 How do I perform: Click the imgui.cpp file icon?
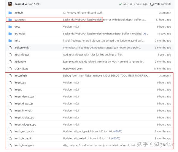click(x=10, y=83)
